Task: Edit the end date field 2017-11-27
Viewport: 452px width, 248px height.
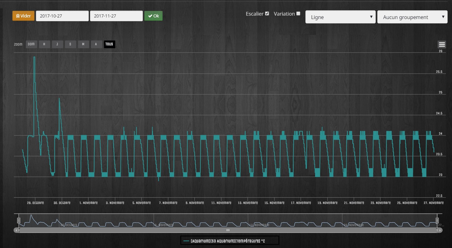Action: 116,16
